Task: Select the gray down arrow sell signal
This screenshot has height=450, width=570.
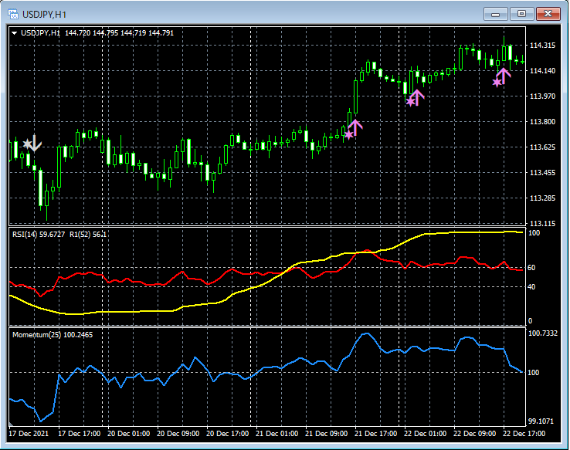Action: 35,142
